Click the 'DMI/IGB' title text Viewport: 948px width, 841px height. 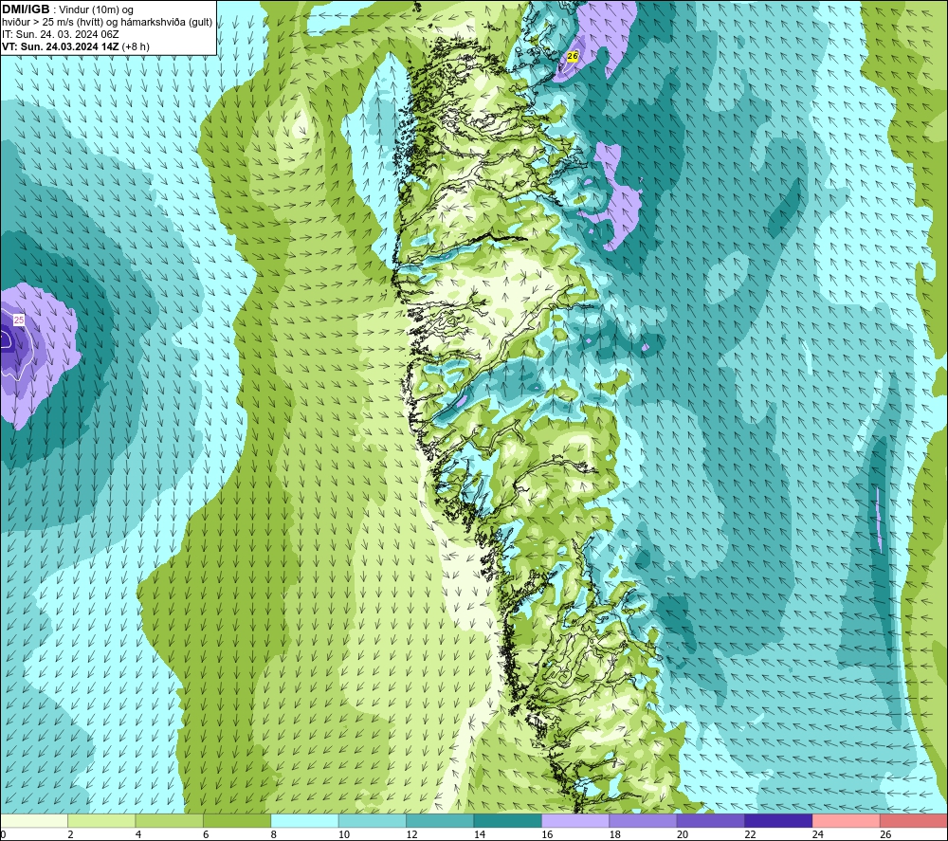(26, 9)
